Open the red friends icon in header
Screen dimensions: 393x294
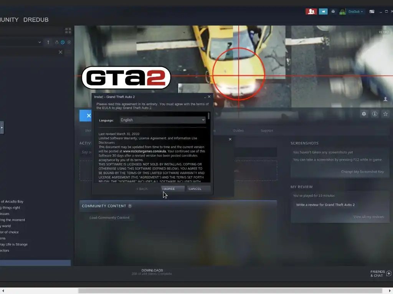[311, 11]
